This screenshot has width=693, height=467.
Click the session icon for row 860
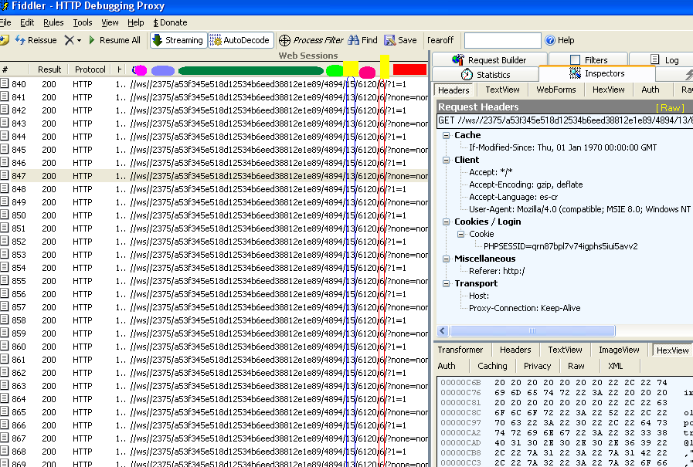5,346
